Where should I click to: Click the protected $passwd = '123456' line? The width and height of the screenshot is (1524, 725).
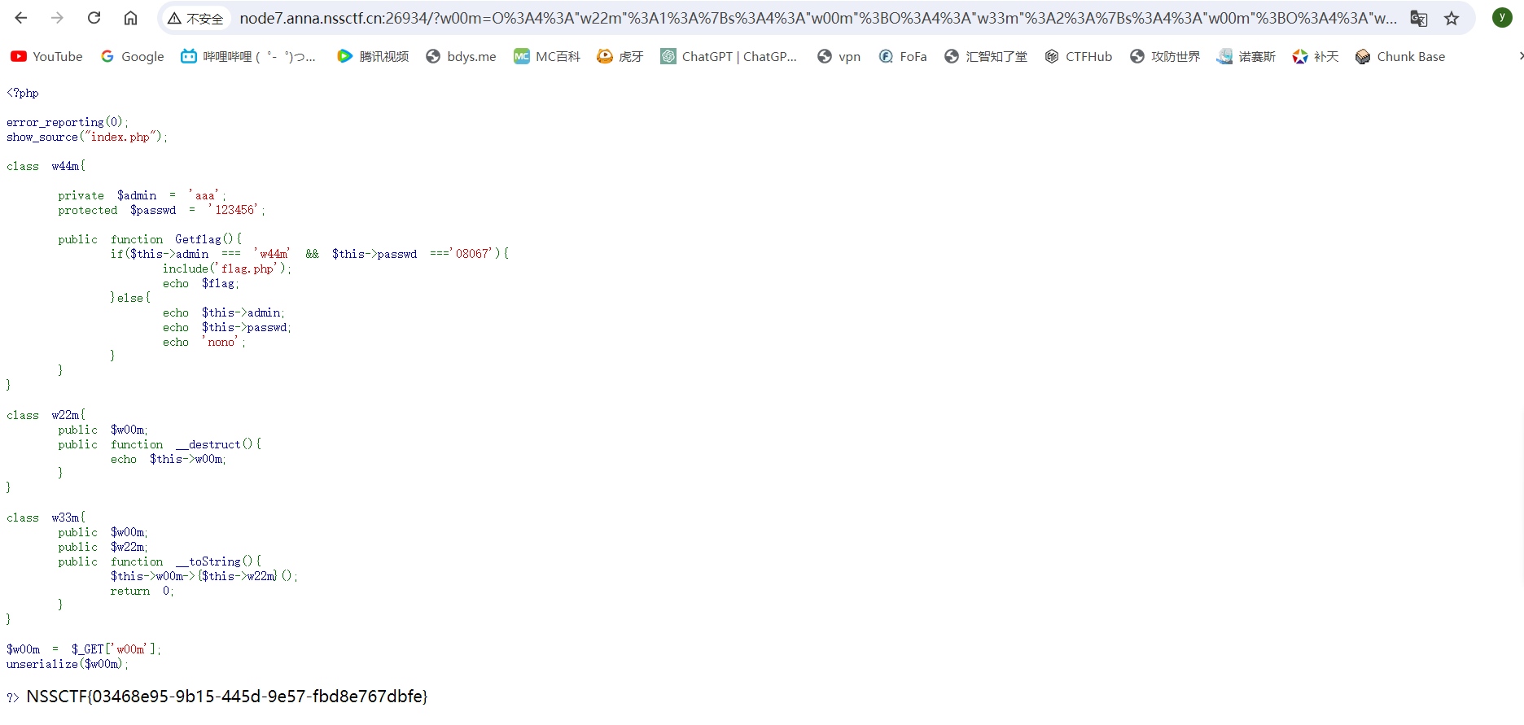point(161,210)
